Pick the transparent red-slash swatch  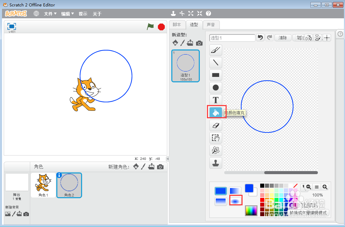pos(295,186)
